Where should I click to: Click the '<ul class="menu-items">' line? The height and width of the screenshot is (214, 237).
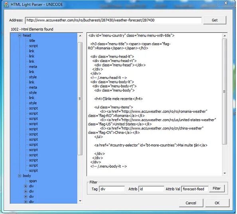[x=113, y=107]
